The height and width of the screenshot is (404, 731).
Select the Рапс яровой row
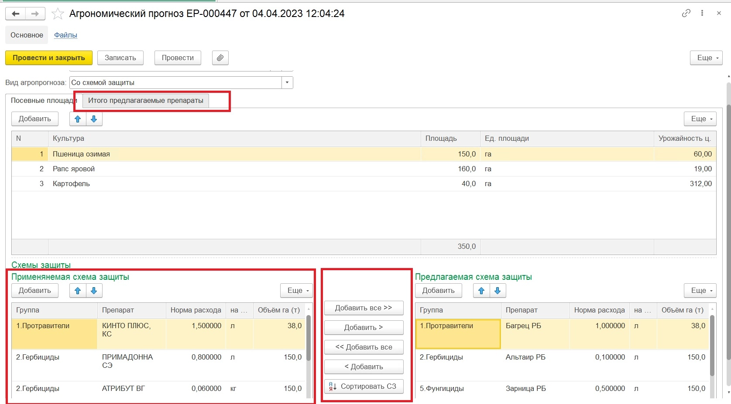[73, 169]
